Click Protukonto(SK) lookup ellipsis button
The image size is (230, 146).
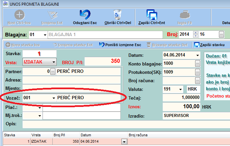coord(197,72)
